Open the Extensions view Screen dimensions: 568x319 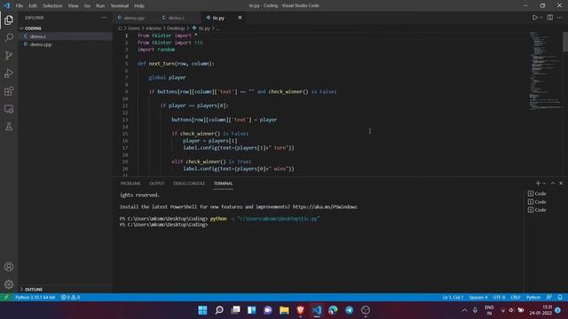(9, 90)
